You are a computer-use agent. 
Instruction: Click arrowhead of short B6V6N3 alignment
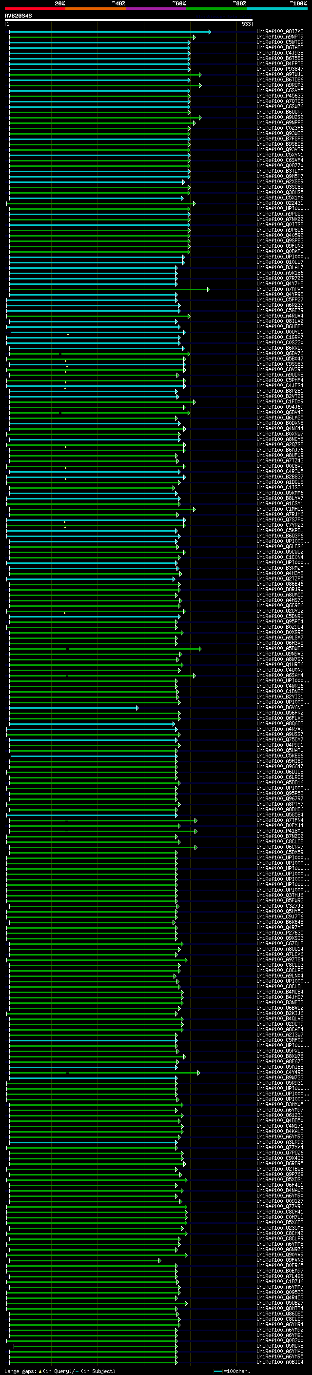pyautogui.click(x=137, y=708)
